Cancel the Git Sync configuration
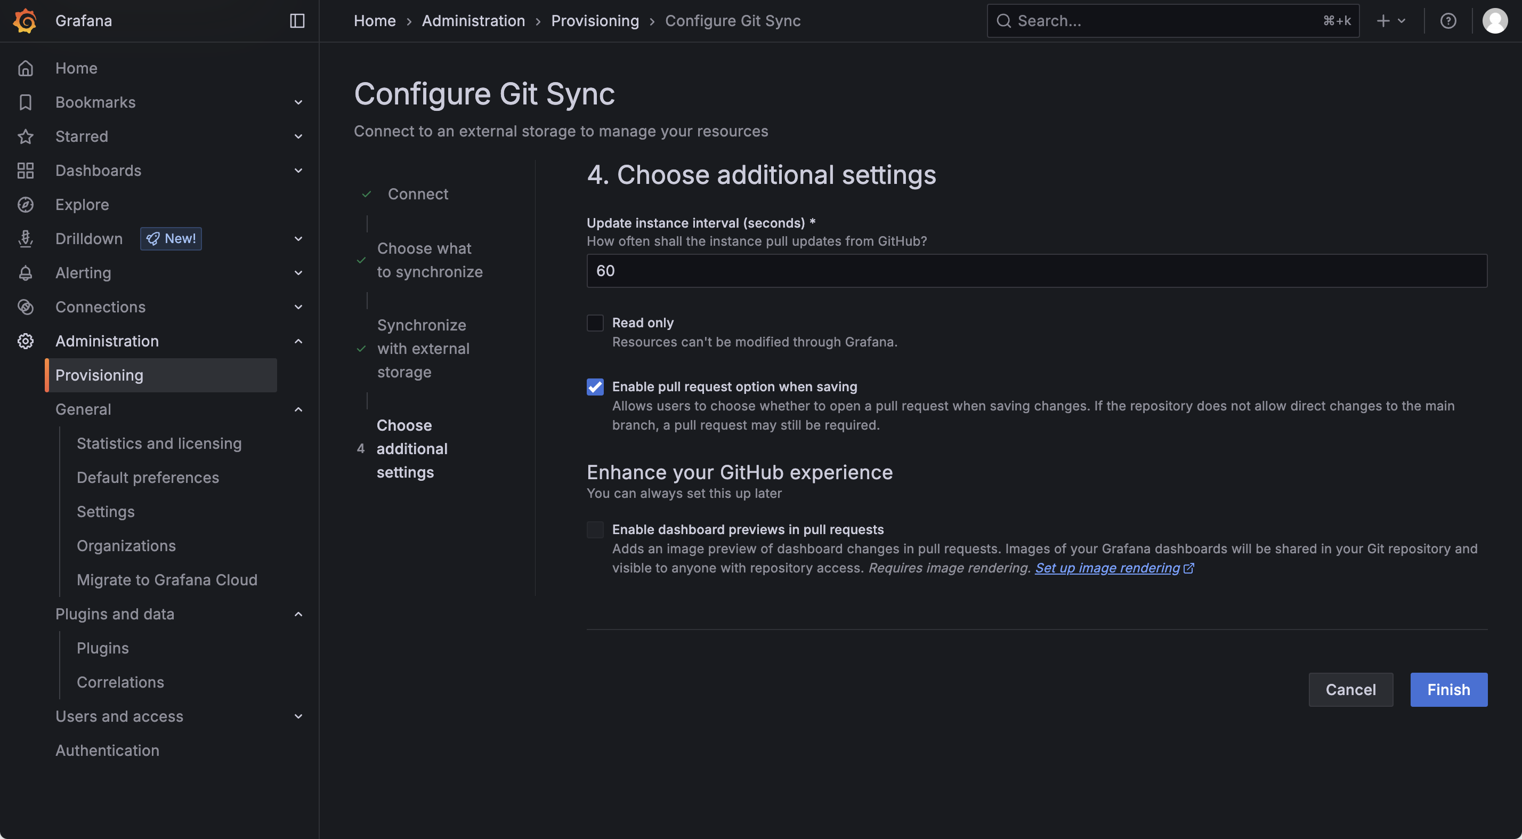 (x=1350, y=690)
